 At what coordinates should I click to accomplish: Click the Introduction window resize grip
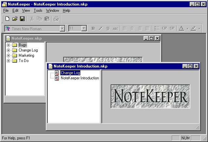click(198, 128)
